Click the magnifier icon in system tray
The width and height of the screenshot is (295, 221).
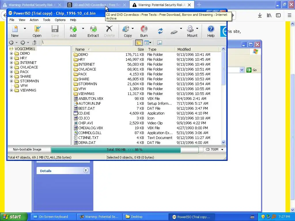[x=274, y=217]
